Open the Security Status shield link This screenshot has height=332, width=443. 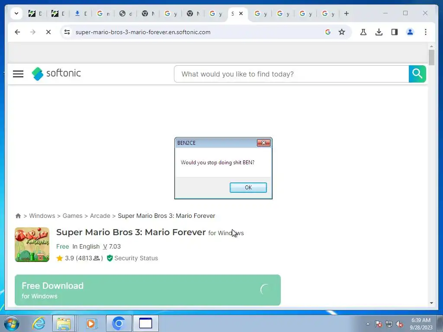click(x=132, y=259)
